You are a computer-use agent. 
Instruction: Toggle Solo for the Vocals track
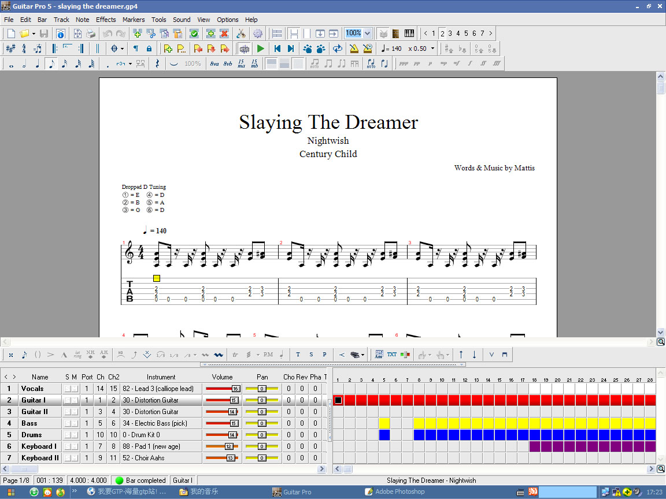[x=68, y=389]
